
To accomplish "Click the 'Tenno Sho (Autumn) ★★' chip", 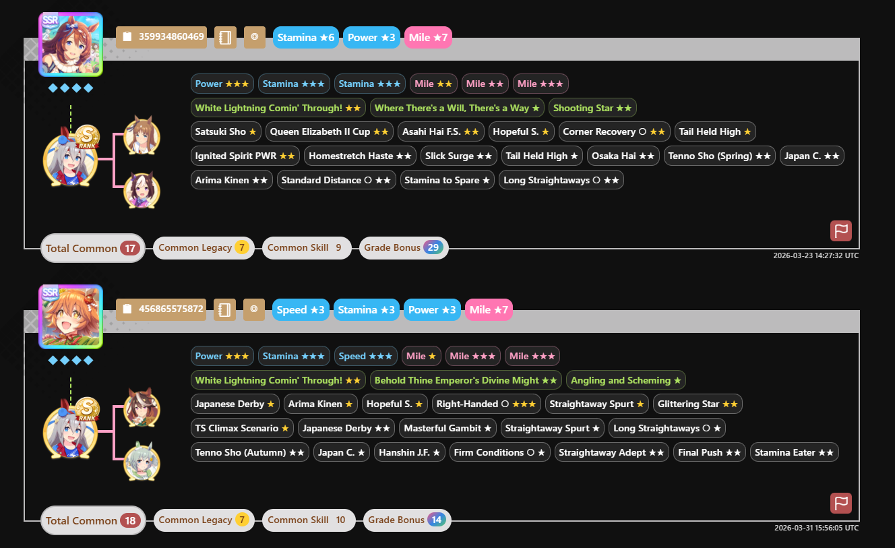I will click(250, 453).
